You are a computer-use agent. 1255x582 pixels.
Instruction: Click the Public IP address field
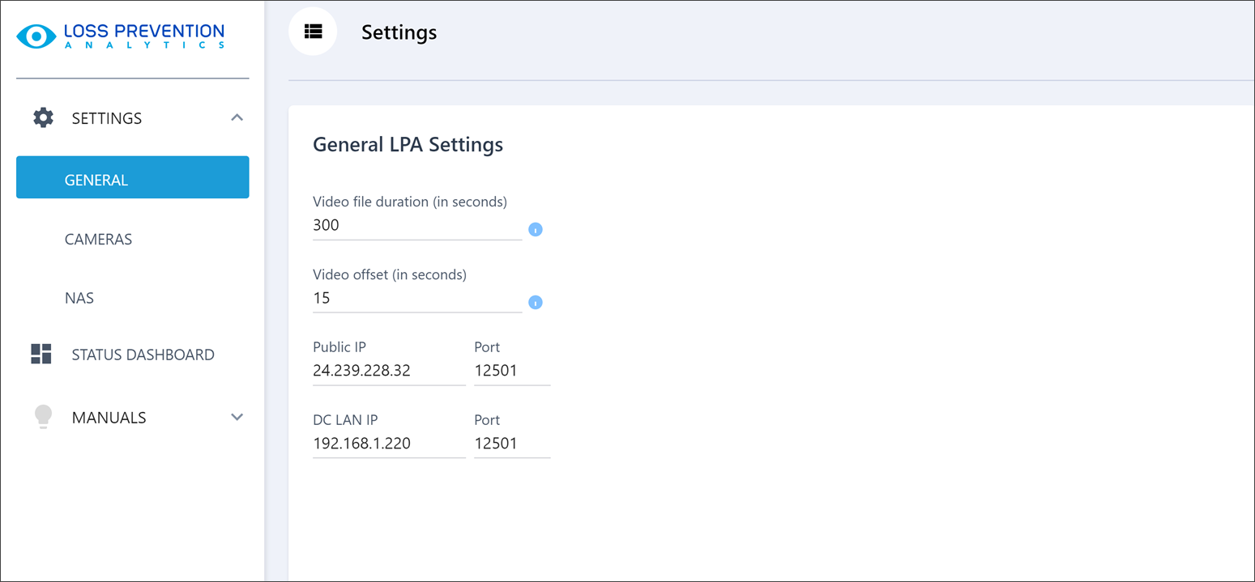coord(388,372)
